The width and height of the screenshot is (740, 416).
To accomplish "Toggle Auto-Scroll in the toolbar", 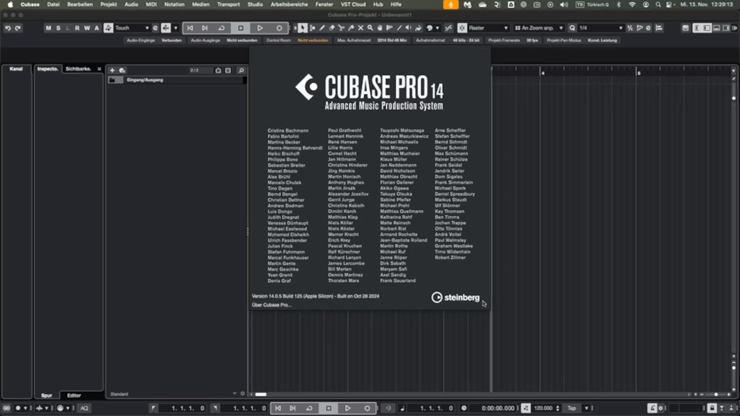I will point(166,28).
